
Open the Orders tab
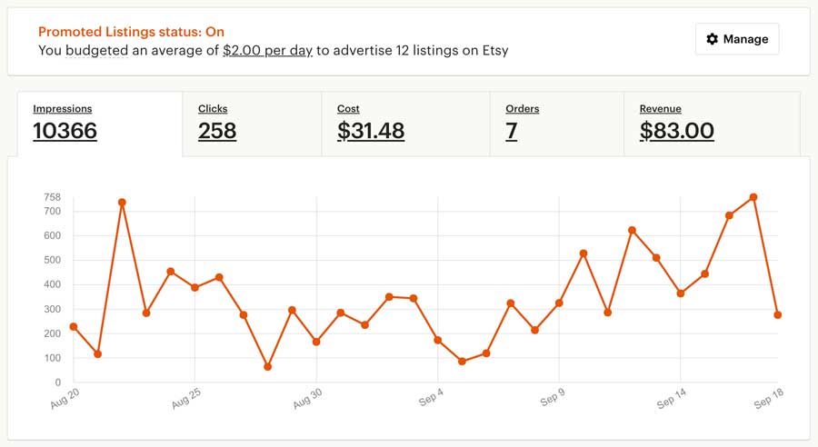click(557, 124)
